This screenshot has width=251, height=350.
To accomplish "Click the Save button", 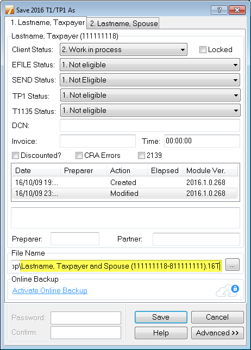I will 161,317.
